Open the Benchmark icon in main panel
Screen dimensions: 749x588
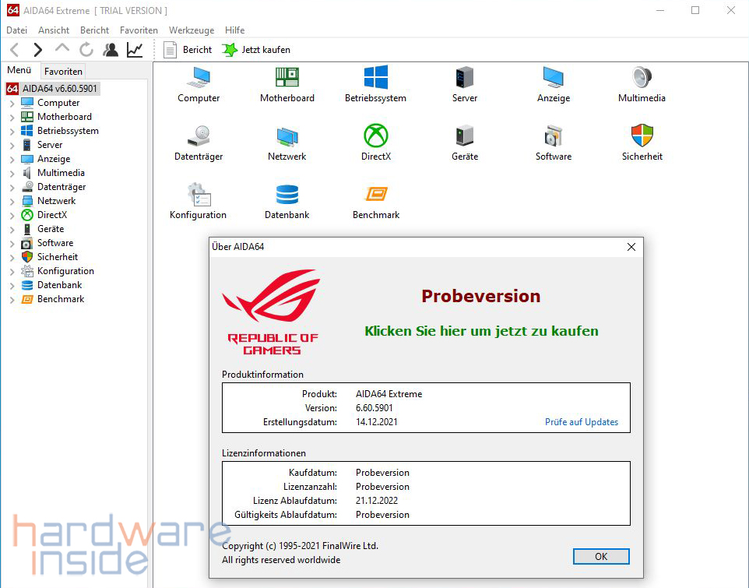pos(376,201)
